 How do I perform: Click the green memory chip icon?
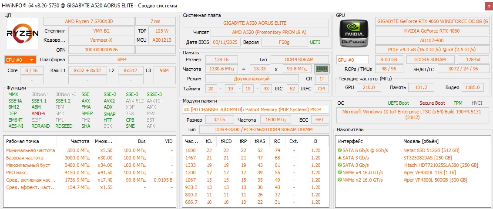322,69
